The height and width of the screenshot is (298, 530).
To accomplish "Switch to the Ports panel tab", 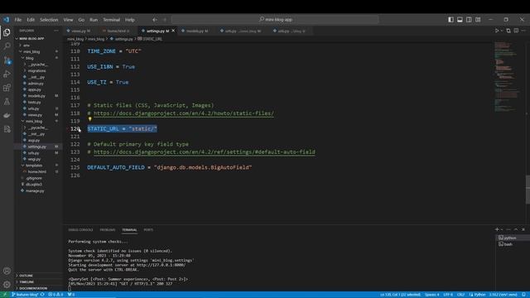I will 148,230.
